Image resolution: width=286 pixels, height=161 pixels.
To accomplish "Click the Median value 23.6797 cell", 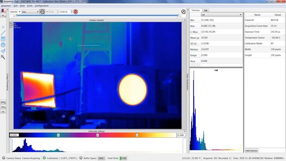I will point(221,49).
